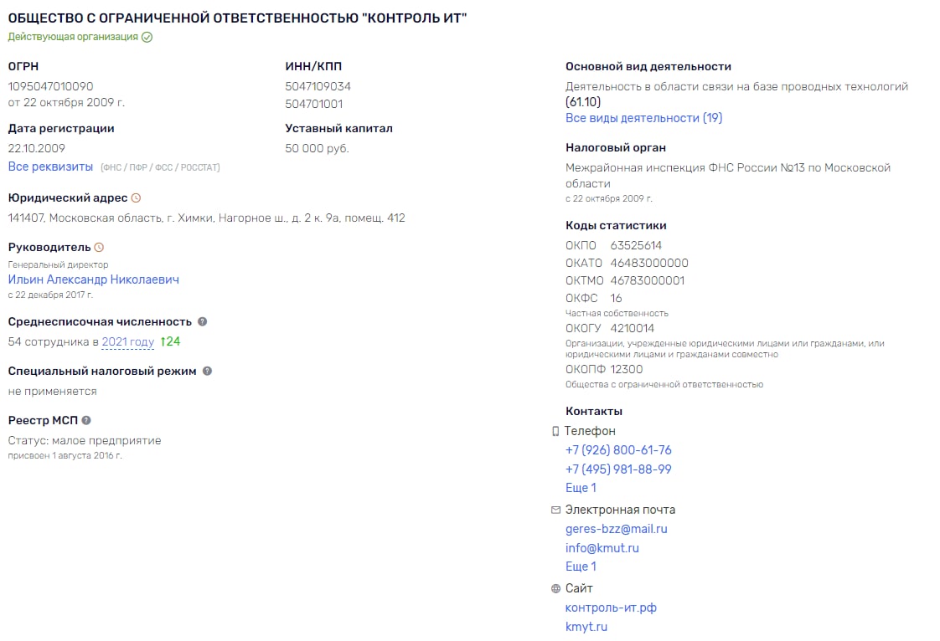Click the history clock icon beside Руководитель
This screenshot has height=641, width=940.
tap(99, 248)
